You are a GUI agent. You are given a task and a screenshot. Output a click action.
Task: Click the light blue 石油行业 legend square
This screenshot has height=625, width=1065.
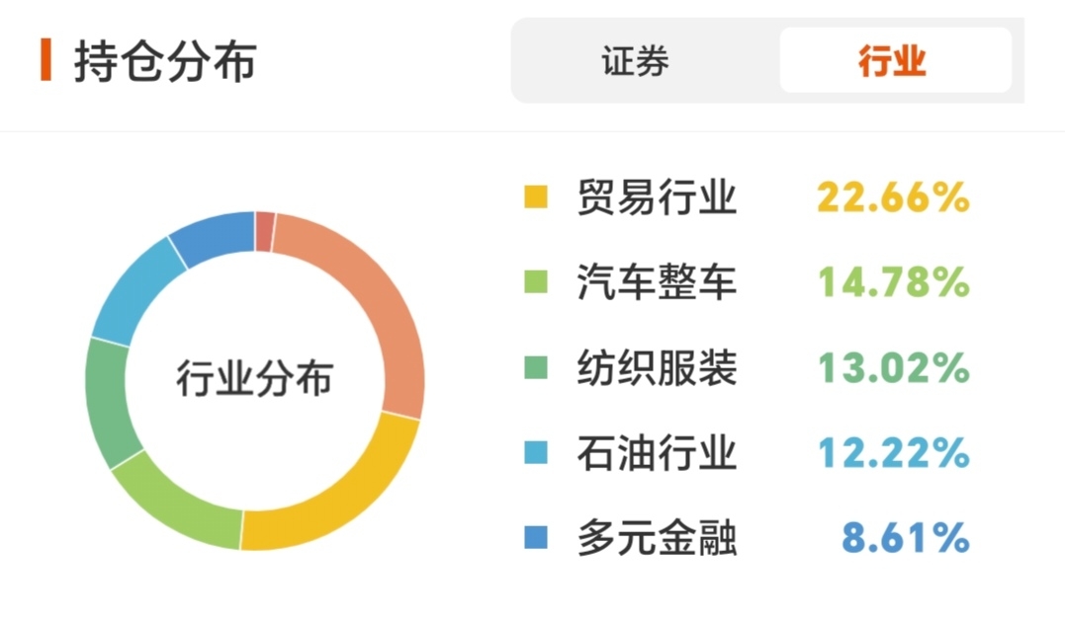click(535, 453)
